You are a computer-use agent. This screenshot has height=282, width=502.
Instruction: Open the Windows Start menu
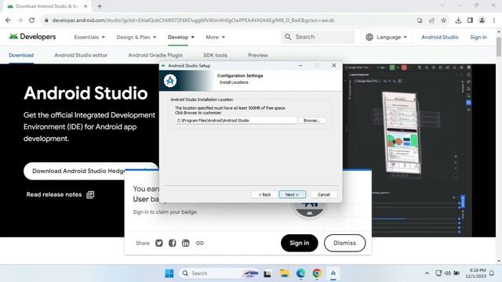(169, 273)
